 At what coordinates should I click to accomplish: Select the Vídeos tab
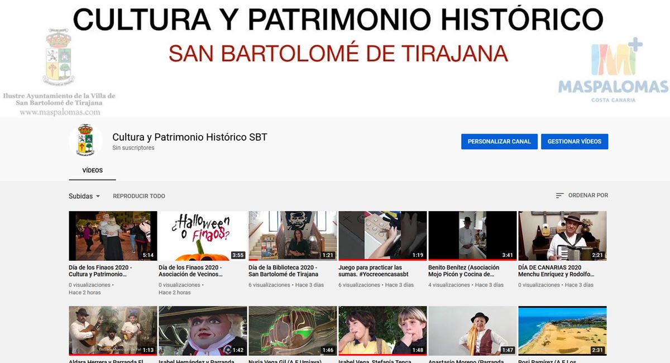(x=92, y=170)
